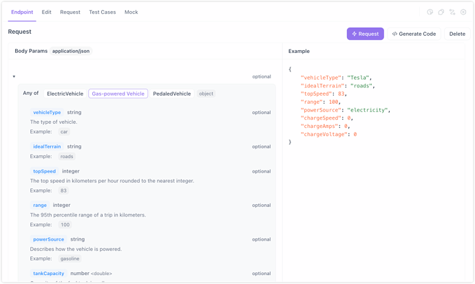475x284 pixels.
Task: Switch to the Edit tab
Action: click(46, 12)
